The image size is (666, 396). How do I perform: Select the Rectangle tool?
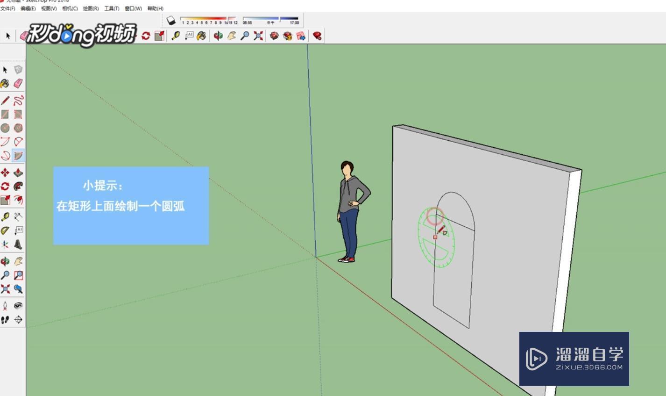6,114
